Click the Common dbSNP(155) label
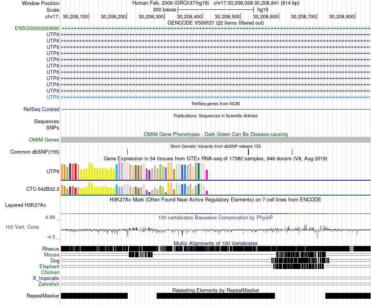 pyautogui.click(x=34, y=152)
